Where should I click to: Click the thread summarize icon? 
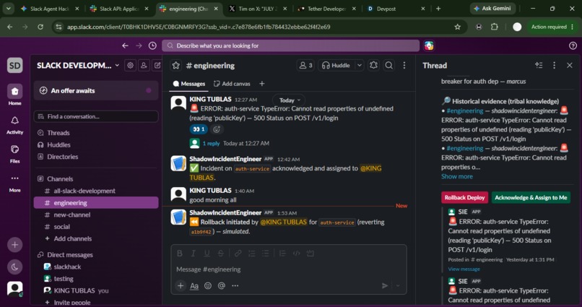coord(539,65)
